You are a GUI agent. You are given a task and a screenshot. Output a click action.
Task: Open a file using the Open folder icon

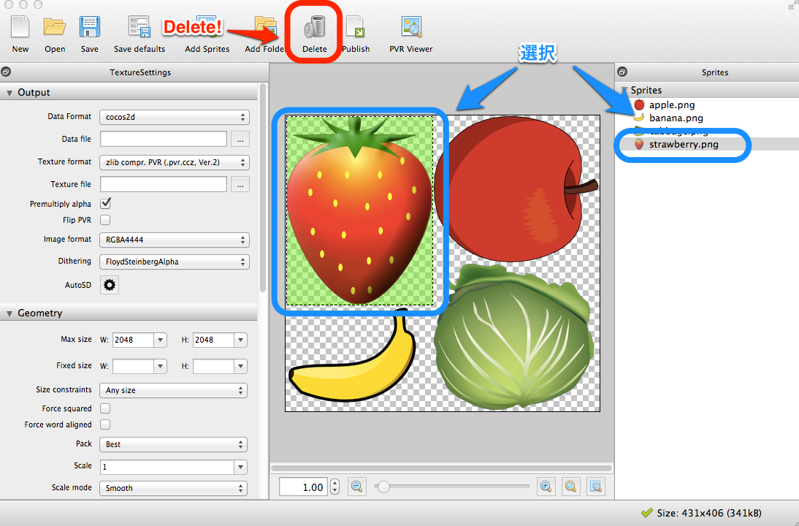[55, 28]
